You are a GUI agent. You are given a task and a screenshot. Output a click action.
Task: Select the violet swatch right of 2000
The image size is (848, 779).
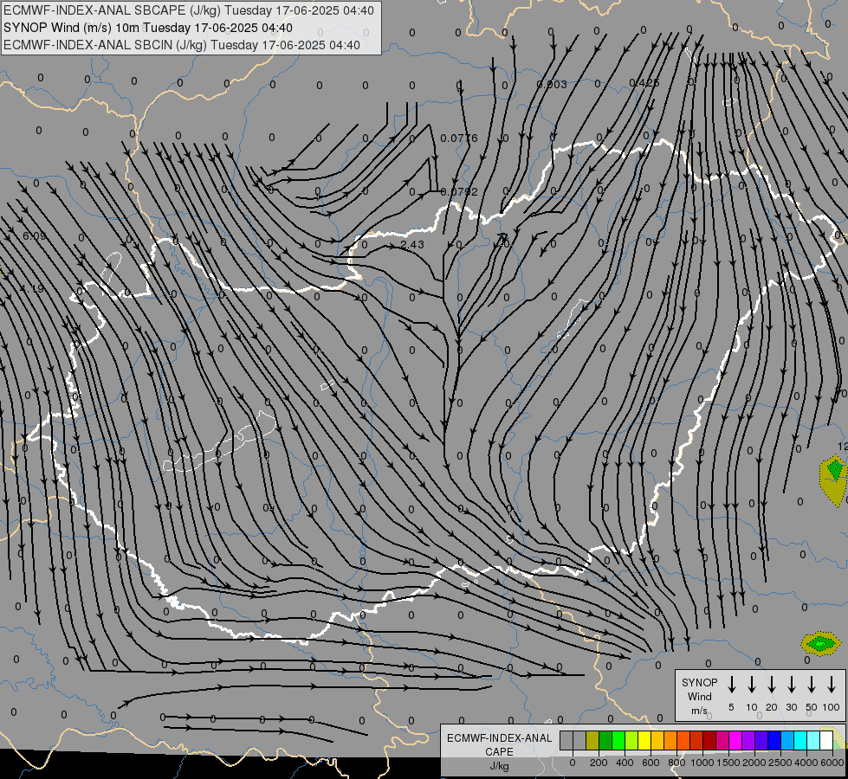point(761,740)
